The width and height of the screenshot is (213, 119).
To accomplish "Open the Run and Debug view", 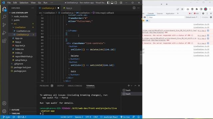I will point(4,33).
